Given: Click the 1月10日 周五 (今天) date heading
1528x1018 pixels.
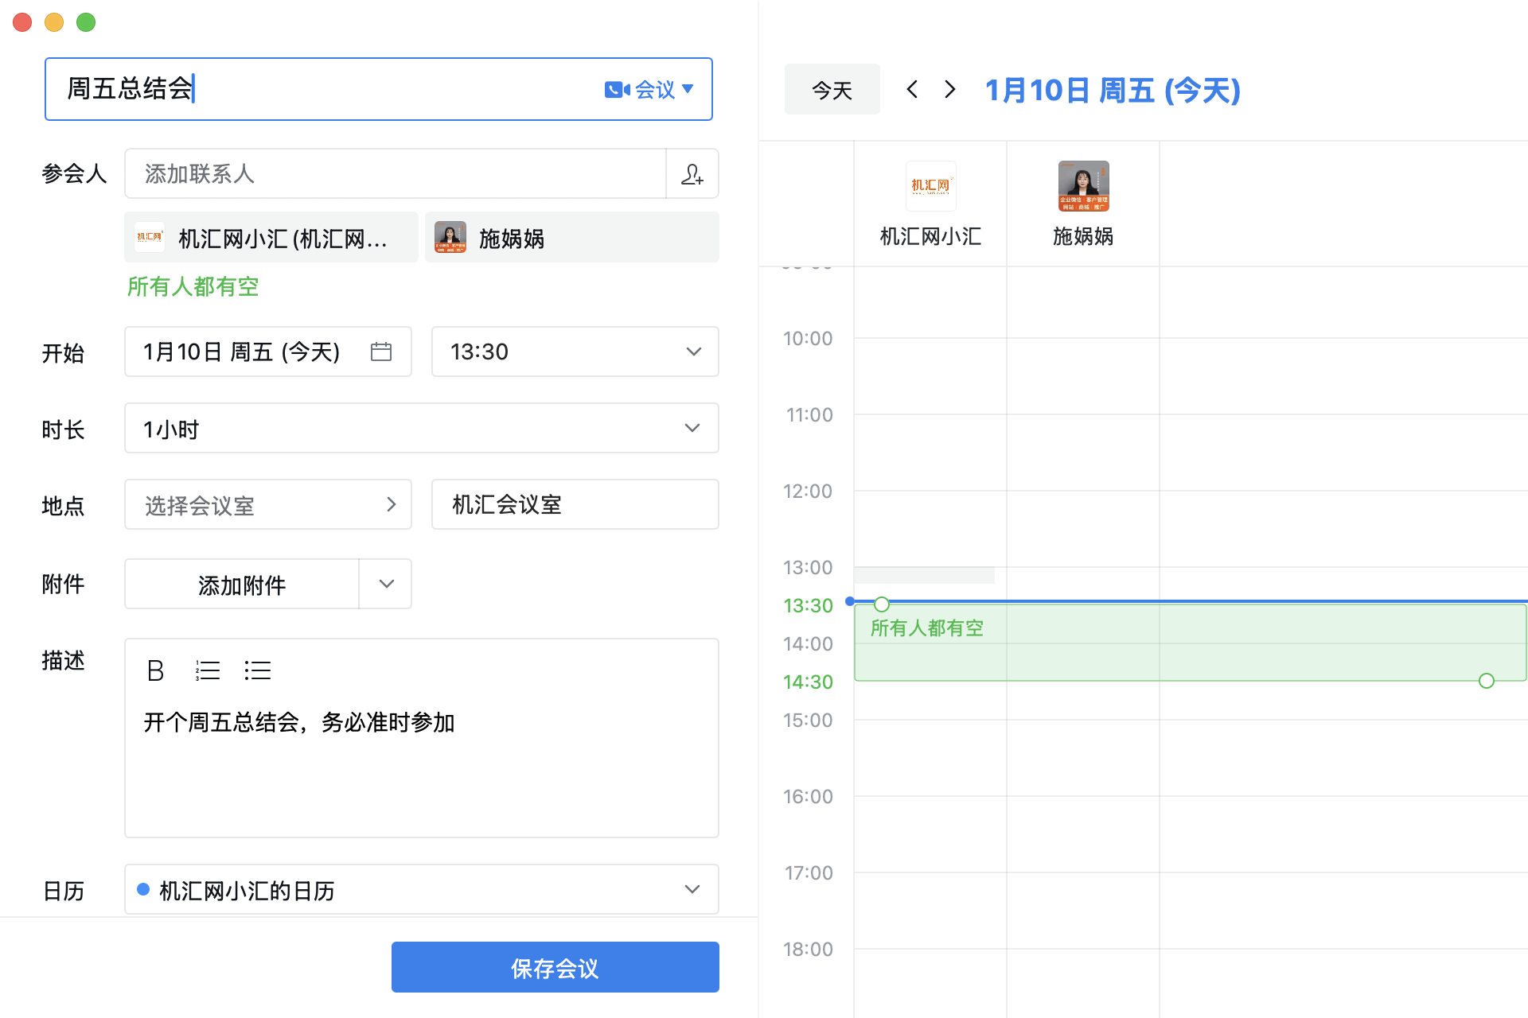Looking at the screenshot, I should pyautogui.click(x=1113, y=90).
